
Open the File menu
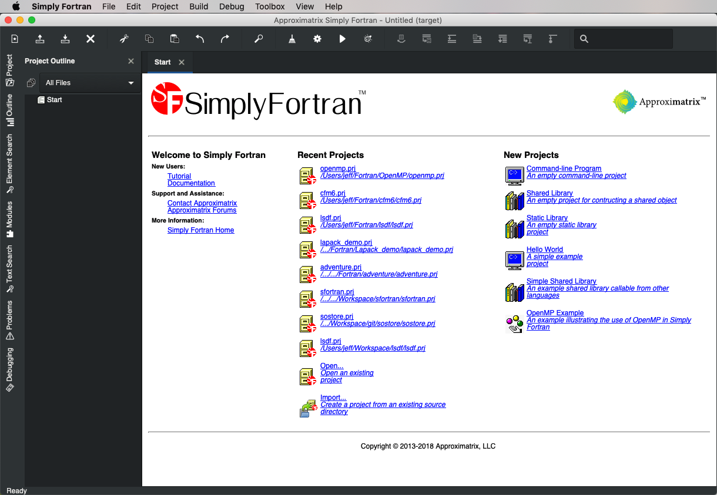click(x=109, y=6)
